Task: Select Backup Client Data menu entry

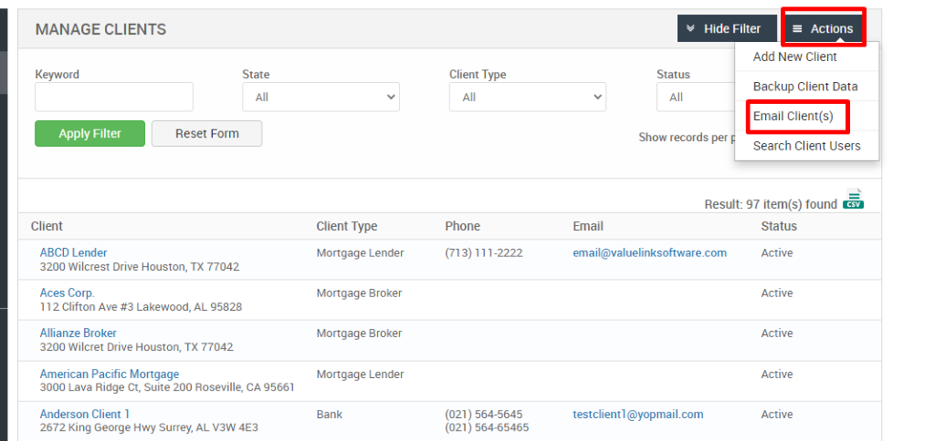Action: 805,87
